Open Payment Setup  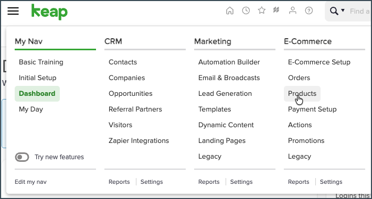click(x=312, y=109)
